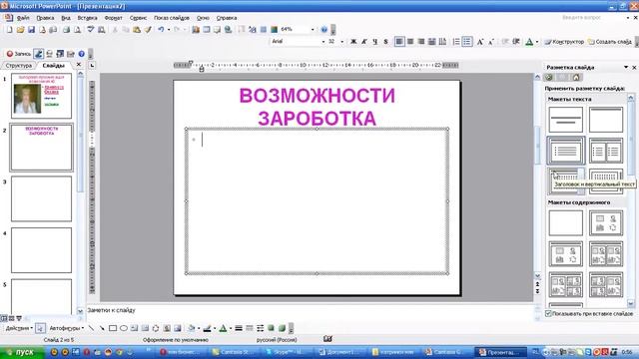The image size is (639, 359).
Task: Open the Arial font name dropdown
Action: click(x=322, y=42)
